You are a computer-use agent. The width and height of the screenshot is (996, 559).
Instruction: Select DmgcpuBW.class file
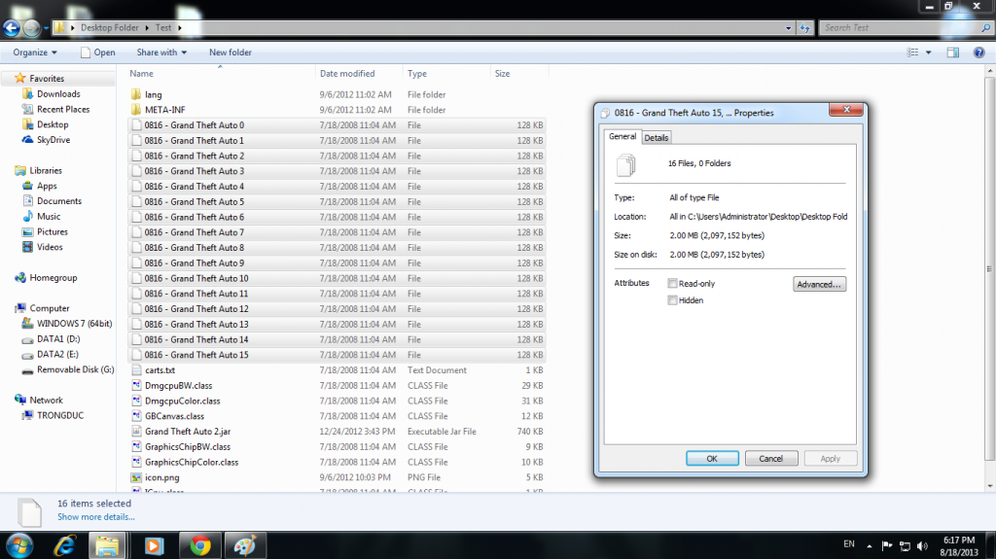[179, 386]
